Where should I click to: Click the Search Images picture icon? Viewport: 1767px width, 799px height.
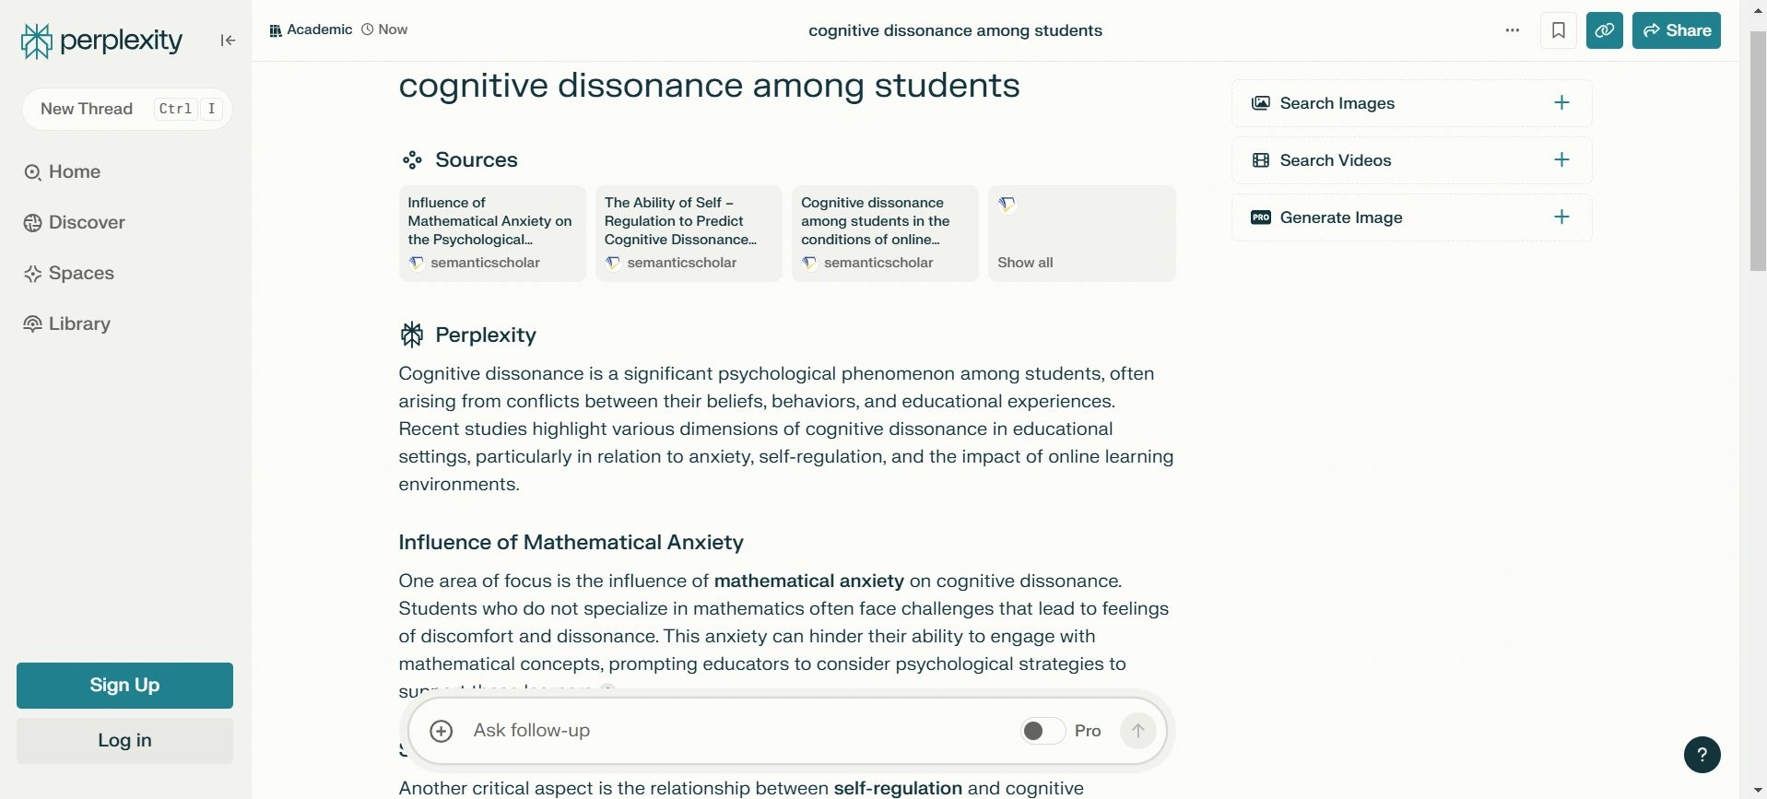tap(1261, 103)
